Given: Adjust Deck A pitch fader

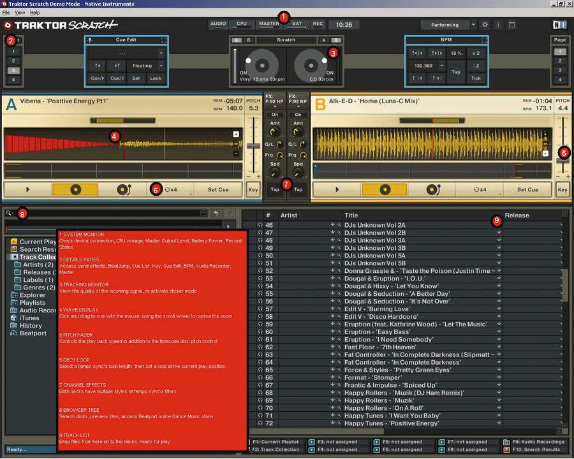Looking at the screenshot, I should (253, 146).
